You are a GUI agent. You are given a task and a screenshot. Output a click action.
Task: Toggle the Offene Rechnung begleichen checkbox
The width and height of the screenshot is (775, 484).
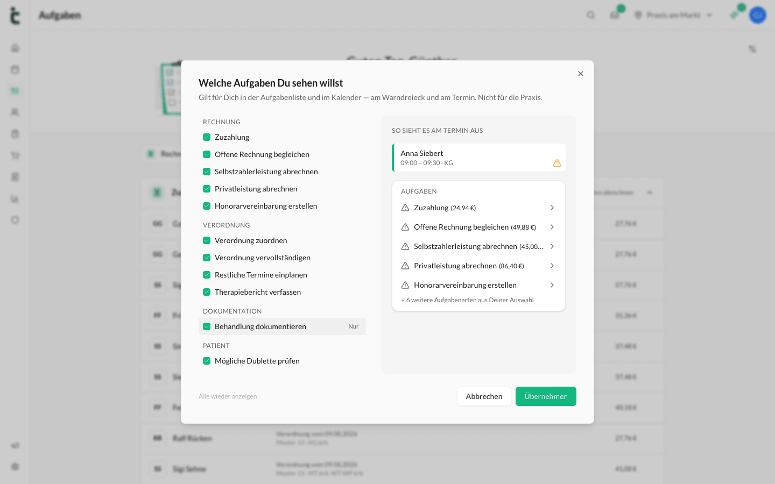(x=207, y=154)
